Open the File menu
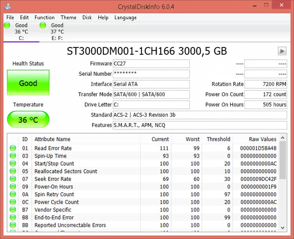The width and height of the screenshot is (294, 239). pyautogui.click(x=10, y=18)
